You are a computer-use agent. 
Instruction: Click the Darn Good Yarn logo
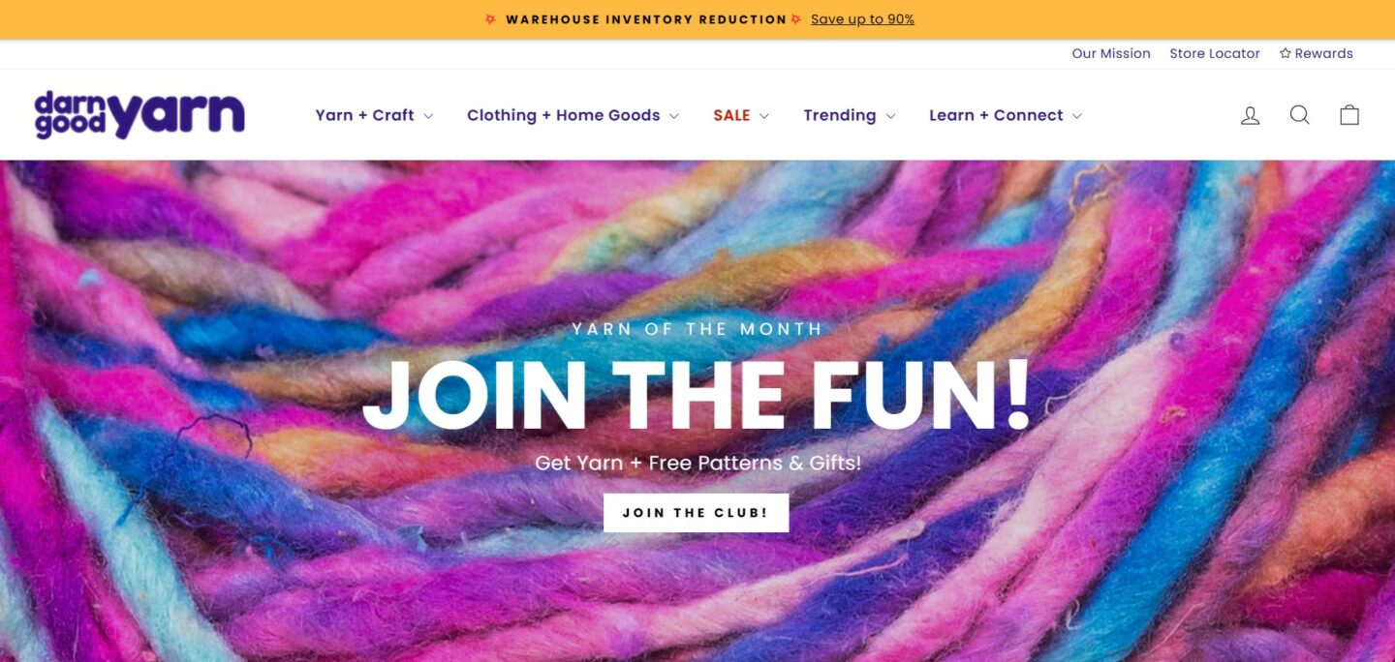tap(139, 115)
